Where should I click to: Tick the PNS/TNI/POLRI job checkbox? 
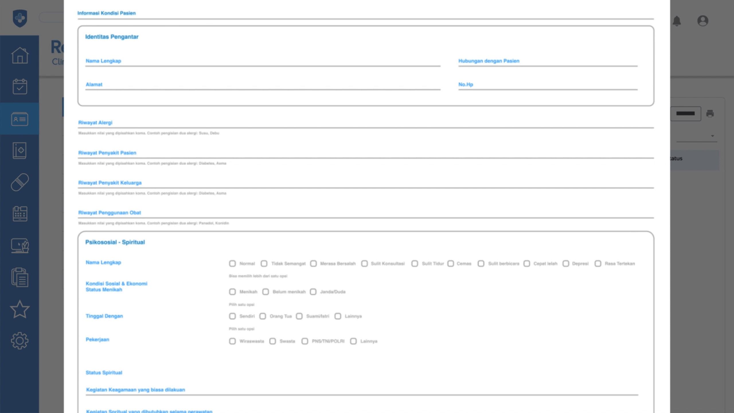click(305, 341)
